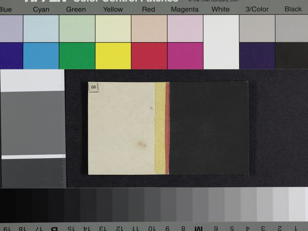Click the red-orange vertical stripe on artwork
Viewport: 308px width, 231px height.
(167, 128)
